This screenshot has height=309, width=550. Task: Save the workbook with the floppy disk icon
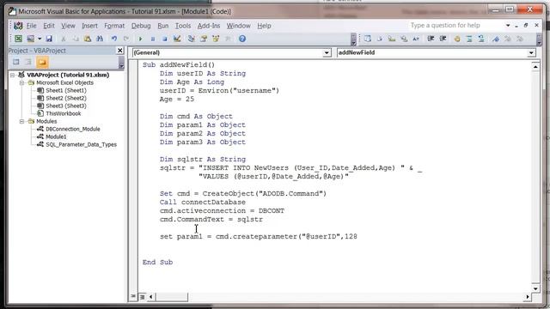tap(49, 39)
